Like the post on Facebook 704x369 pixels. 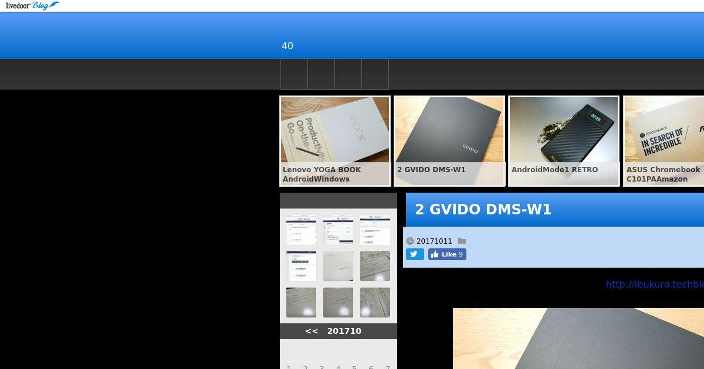pos(447,254)
